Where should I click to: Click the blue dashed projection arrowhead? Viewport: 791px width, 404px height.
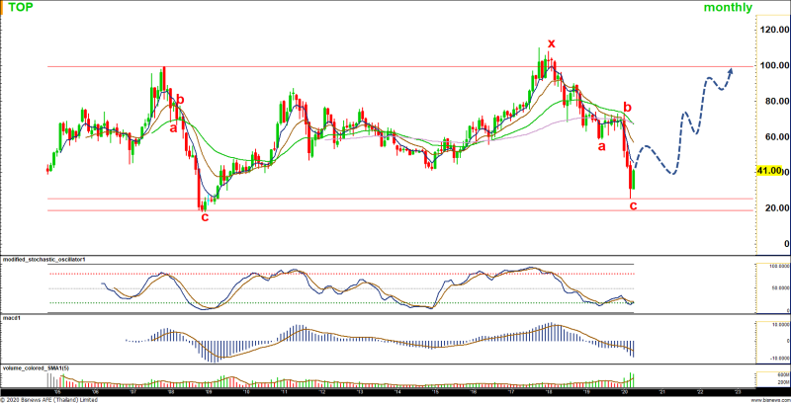point(730,70)
